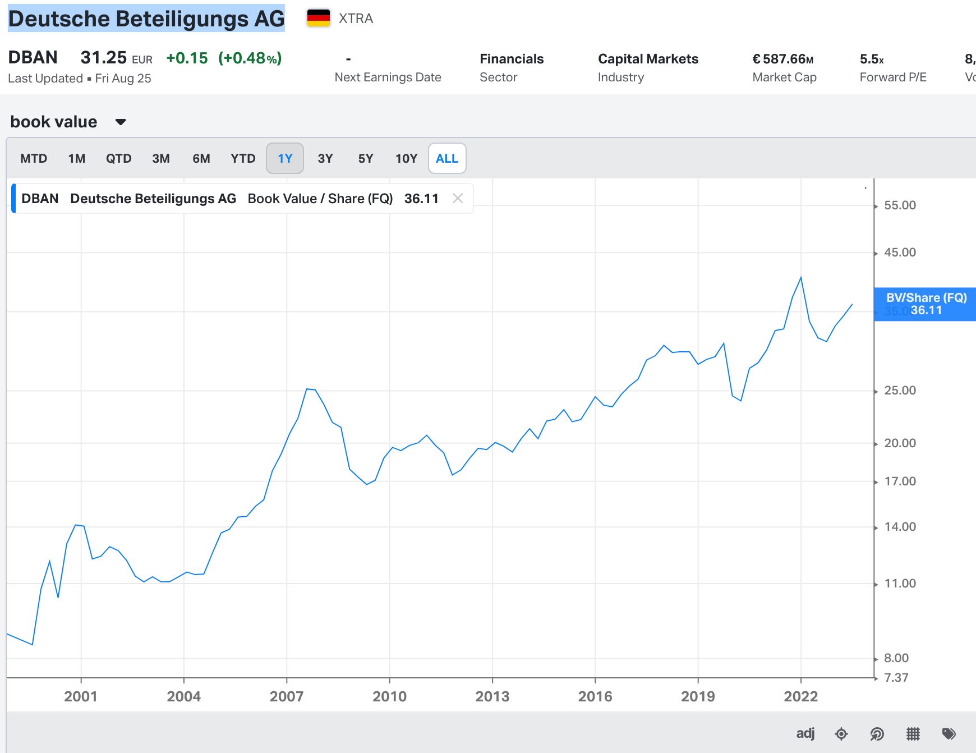The width and height of the screenshot is (976, 753).
Task: Click the Financials sector link
Action: coord(512,59)
